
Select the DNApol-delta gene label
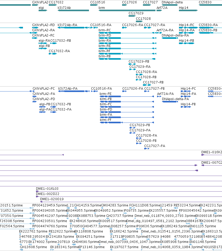point(172,2)
